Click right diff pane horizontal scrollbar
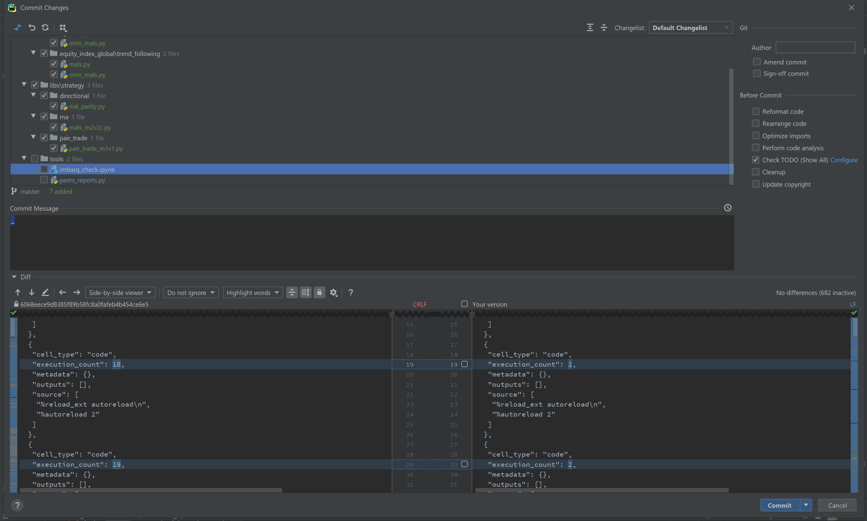Screen dimensions: 867x521 point(602,490)
